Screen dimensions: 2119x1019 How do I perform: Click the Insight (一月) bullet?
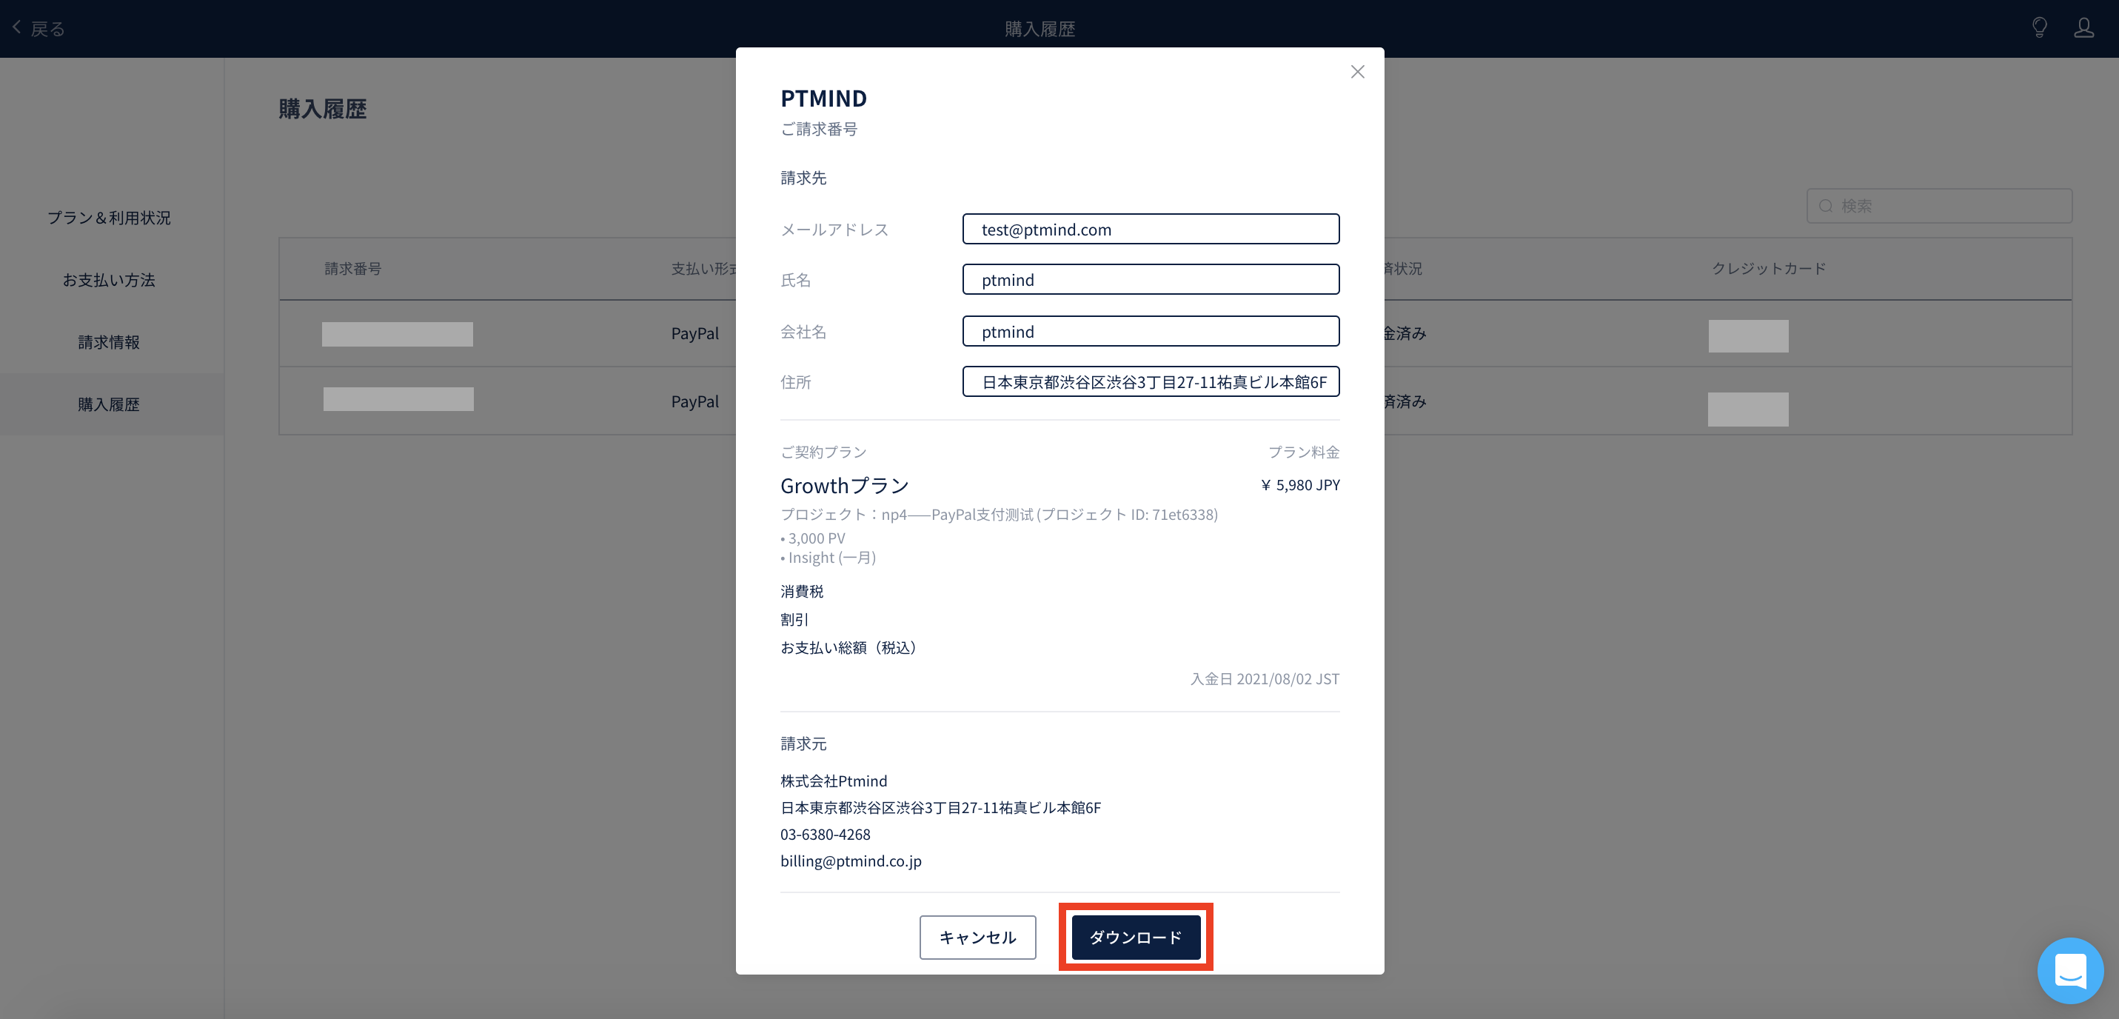[x=828, y=557]
